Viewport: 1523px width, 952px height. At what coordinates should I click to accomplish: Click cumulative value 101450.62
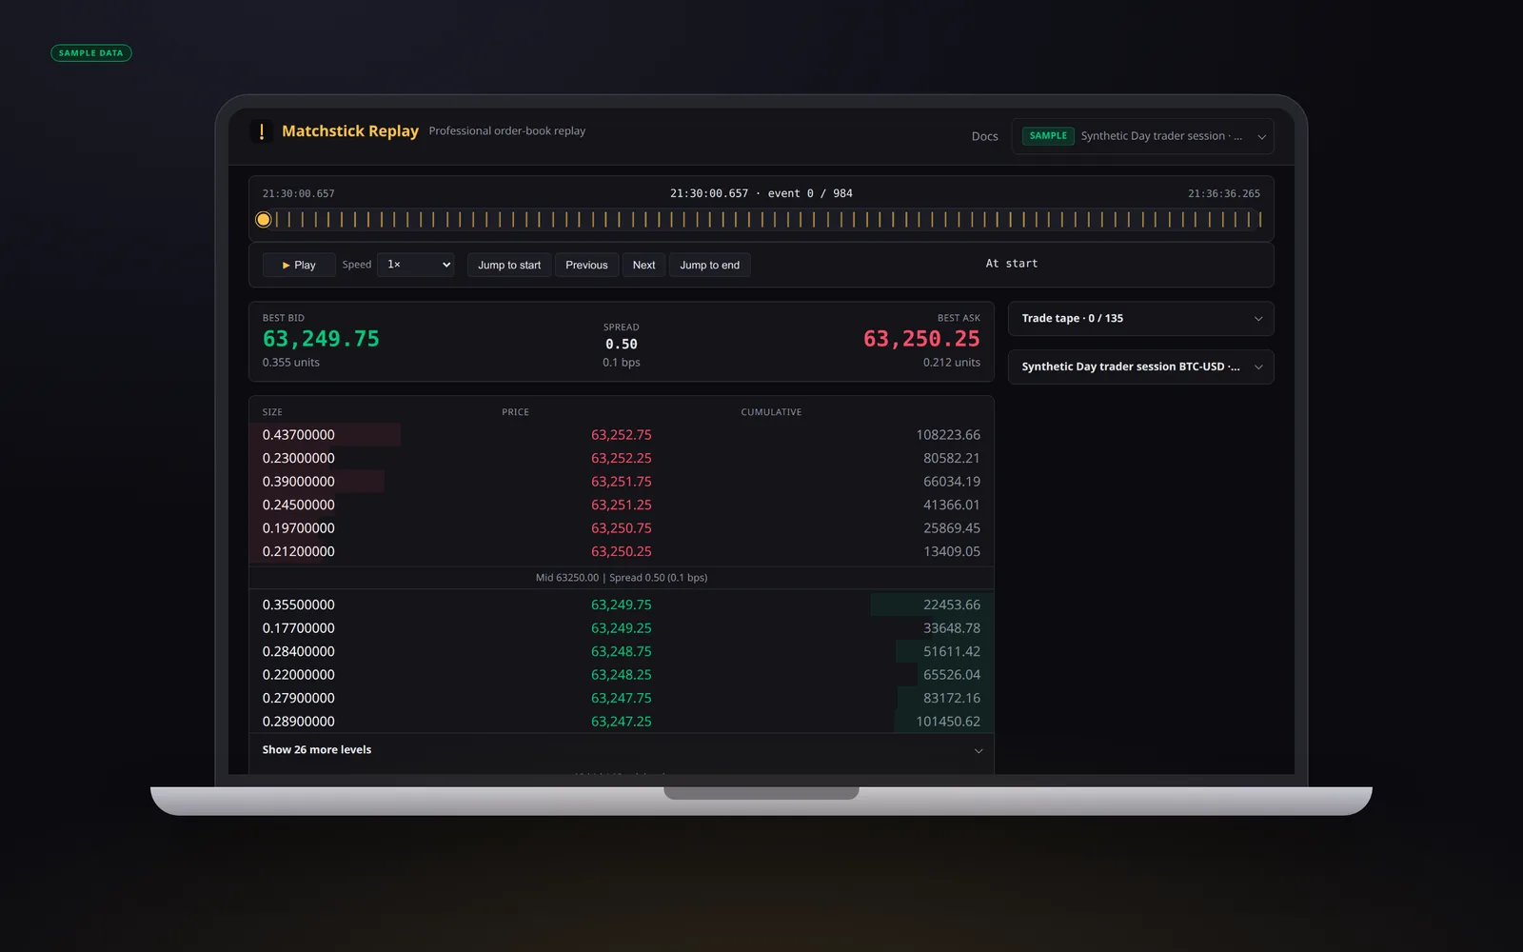tap(948, 722)
